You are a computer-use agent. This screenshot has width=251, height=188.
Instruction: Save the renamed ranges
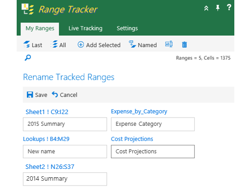(x=37, y=95)
